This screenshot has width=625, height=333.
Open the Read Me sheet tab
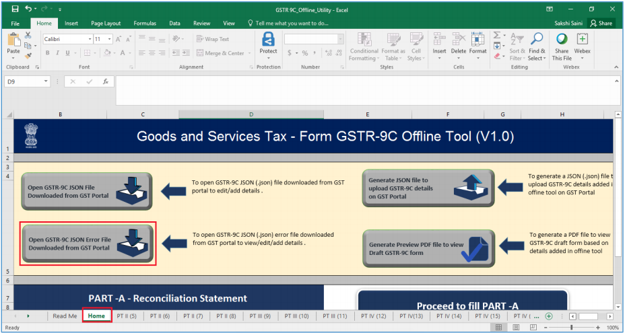pyautogui.click(x=65, y=316)
